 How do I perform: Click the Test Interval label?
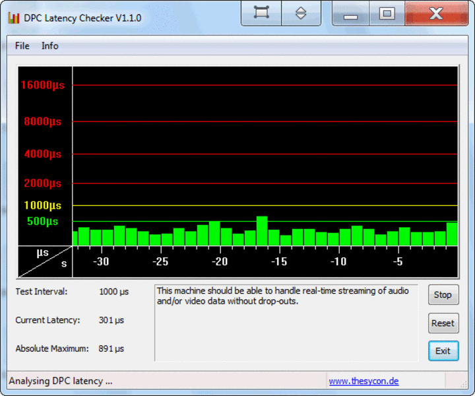click(42, 292)
